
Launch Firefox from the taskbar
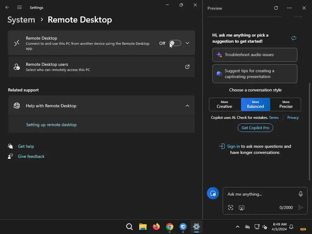pos(156,227)
